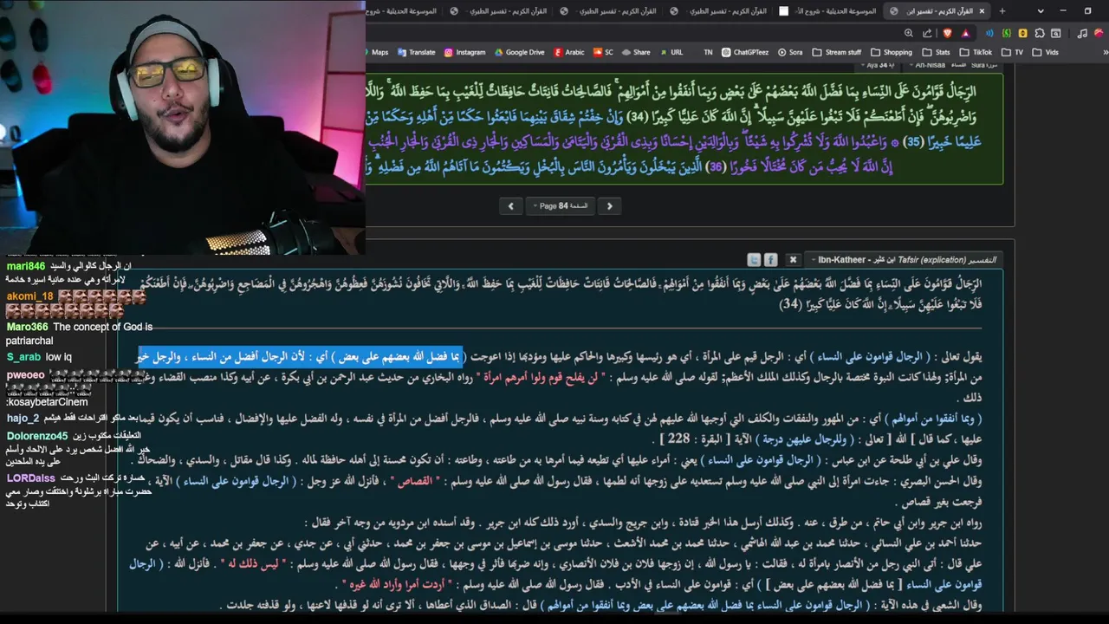Open the URL bookmark

(x=671, y=52)
